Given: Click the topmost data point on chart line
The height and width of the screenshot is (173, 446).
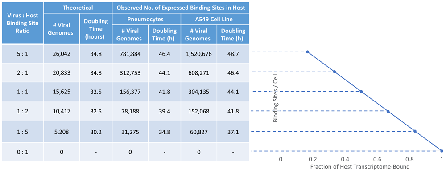Looking at the screenshot, I should pyautogui.click(x=307, y=52).
